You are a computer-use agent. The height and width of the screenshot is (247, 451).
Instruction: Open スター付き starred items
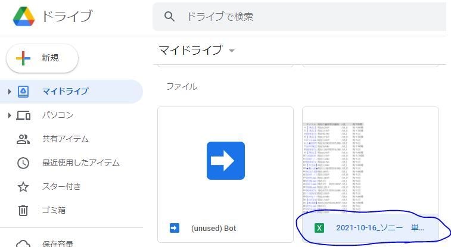(61, 187)
